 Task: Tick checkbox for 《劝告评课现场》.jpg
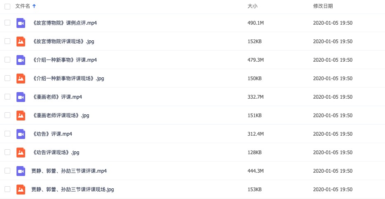(7, 152)
